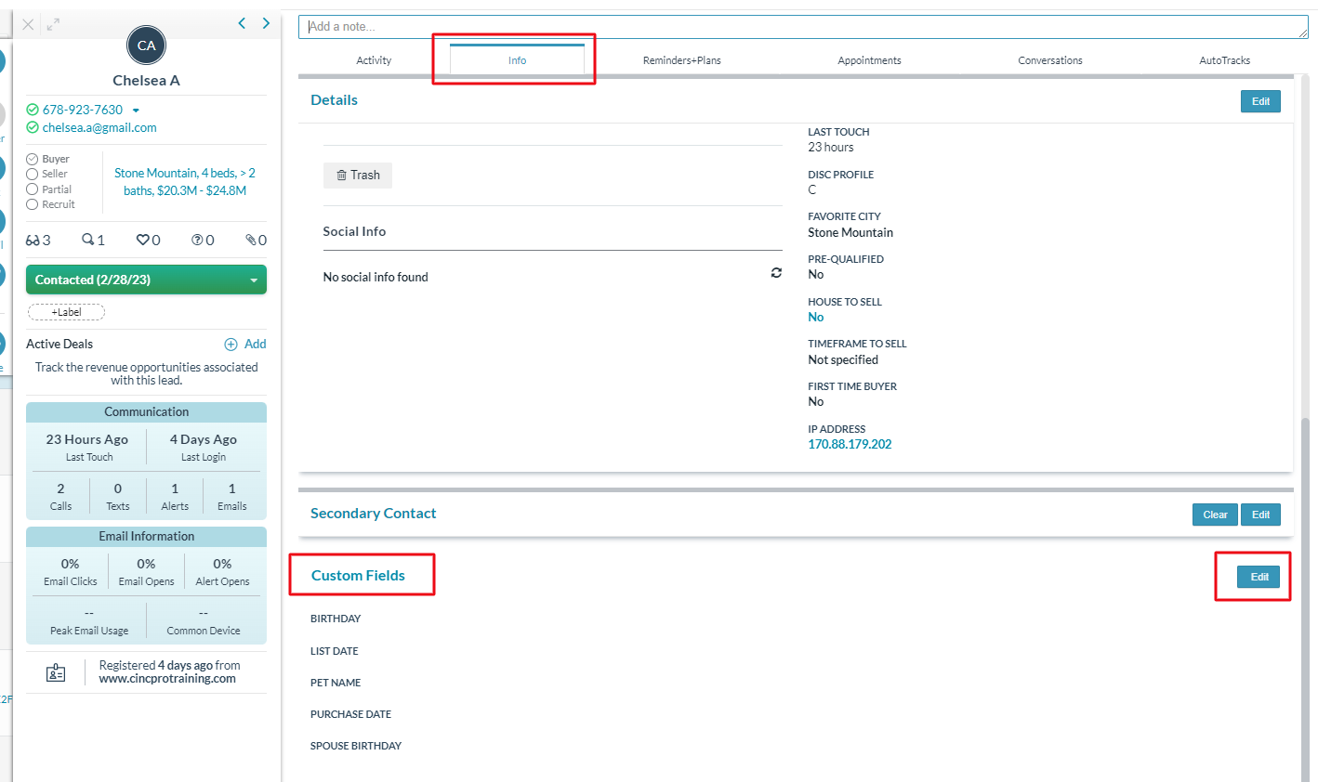Screen dimensions: 1318x782
Task: Open the Appointments tab
Action: (869, 60)
